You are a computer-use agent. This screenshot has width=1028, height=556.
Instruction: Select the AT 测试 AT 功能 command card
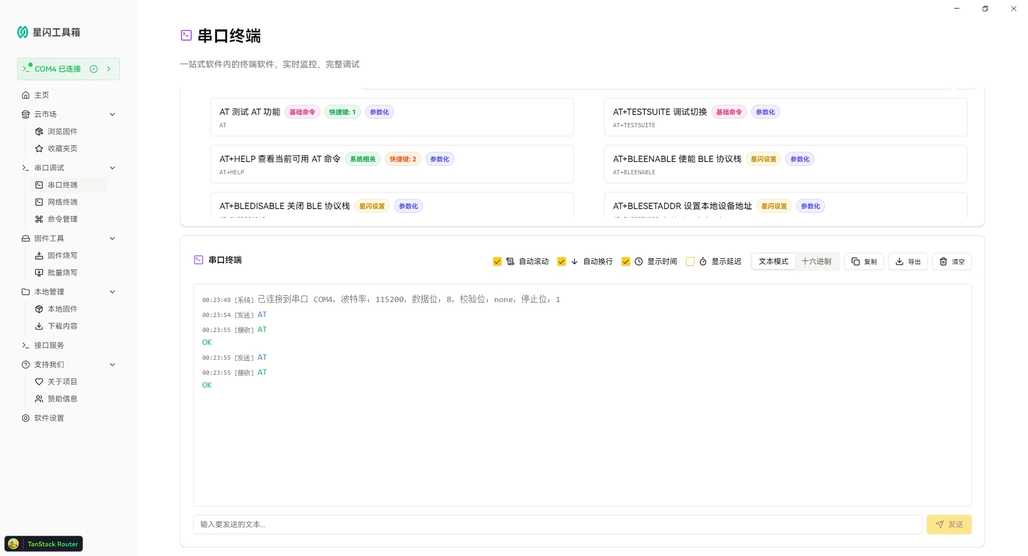click(x=392, y=117)
